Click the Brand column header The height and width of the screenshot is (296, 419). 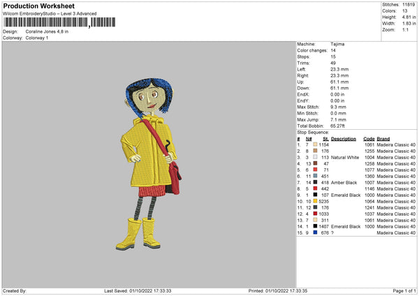coord(384,138)
